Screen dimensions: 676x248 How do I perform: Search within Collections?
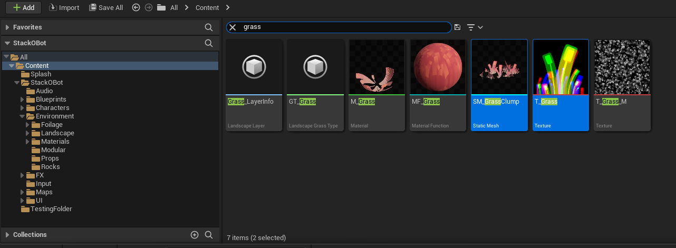(209, 235)
